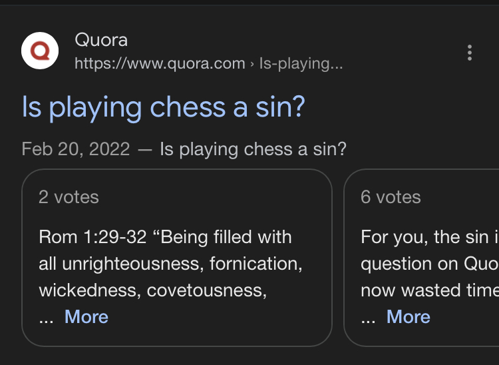The width and height of the screenshot is (499, 365).
Task: Click the "question on Quo" text line
Action: click(x=430, y=264)
